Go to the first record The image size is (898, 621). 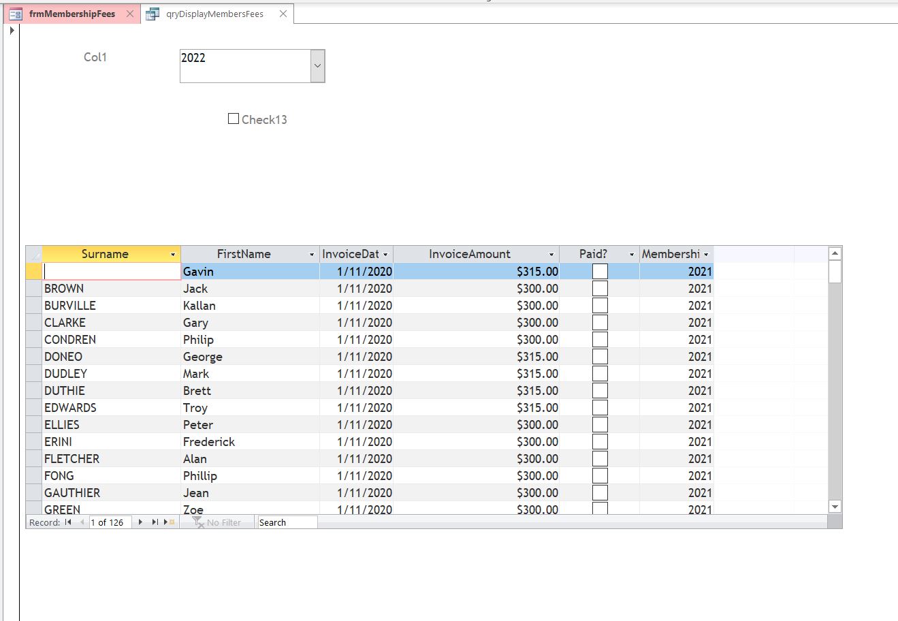(68, 522)
